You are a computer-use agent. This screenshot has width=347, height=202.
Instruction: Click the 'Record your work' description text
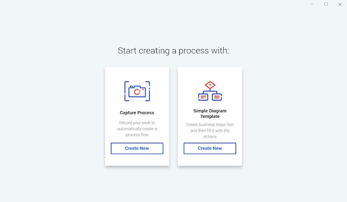pos(137,129)
